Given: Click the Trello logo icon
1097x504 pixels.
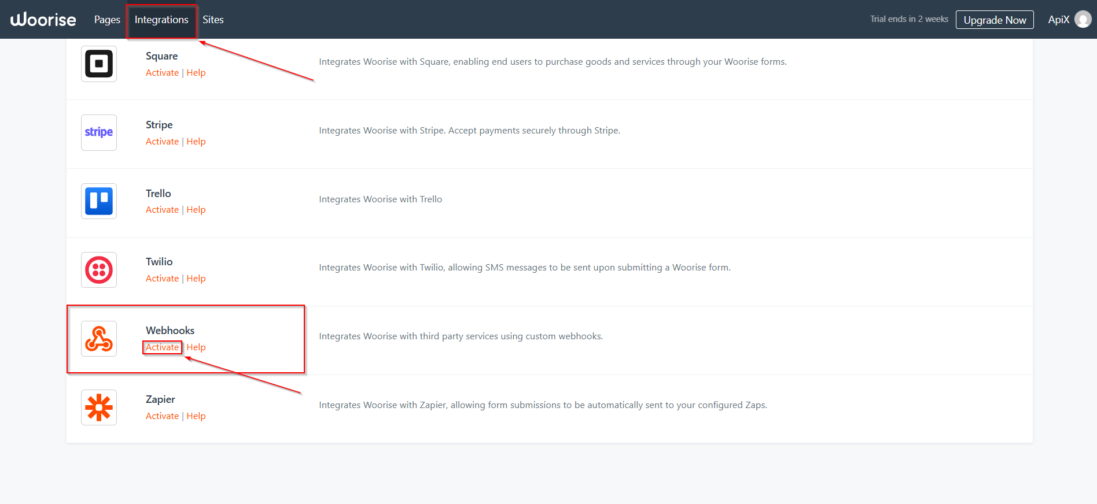Looking at the screenshot, I should (99, 201).
